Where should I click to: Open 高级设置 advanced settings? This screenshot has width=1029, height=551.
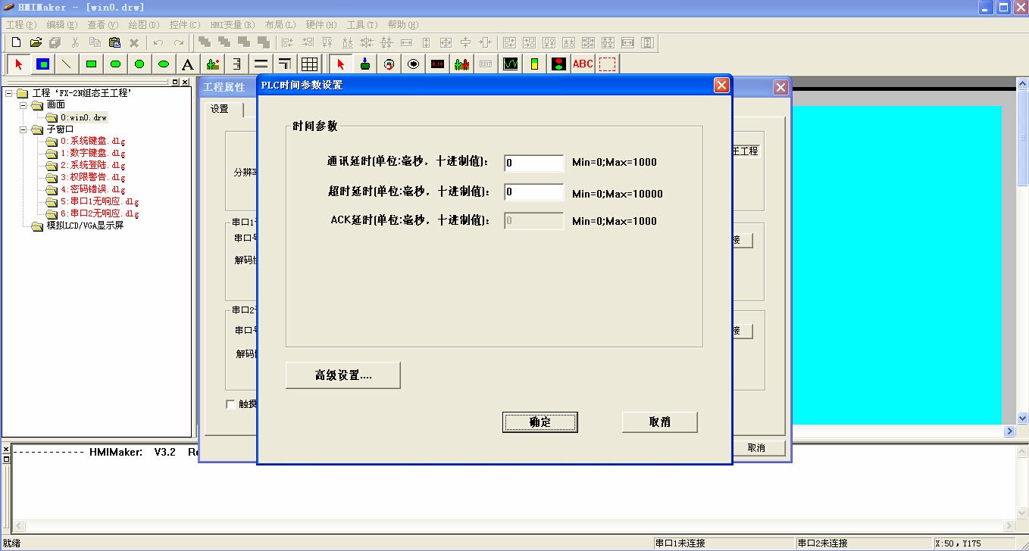342,375
